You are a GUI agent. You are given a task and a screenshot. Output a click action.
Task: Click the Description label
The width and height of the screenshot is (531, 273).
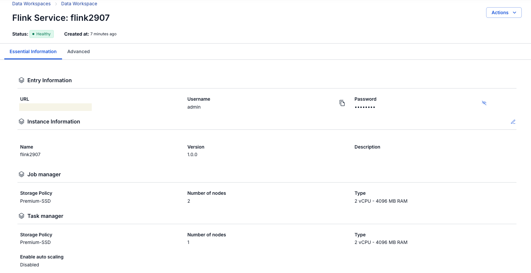(x=367, y=147)
